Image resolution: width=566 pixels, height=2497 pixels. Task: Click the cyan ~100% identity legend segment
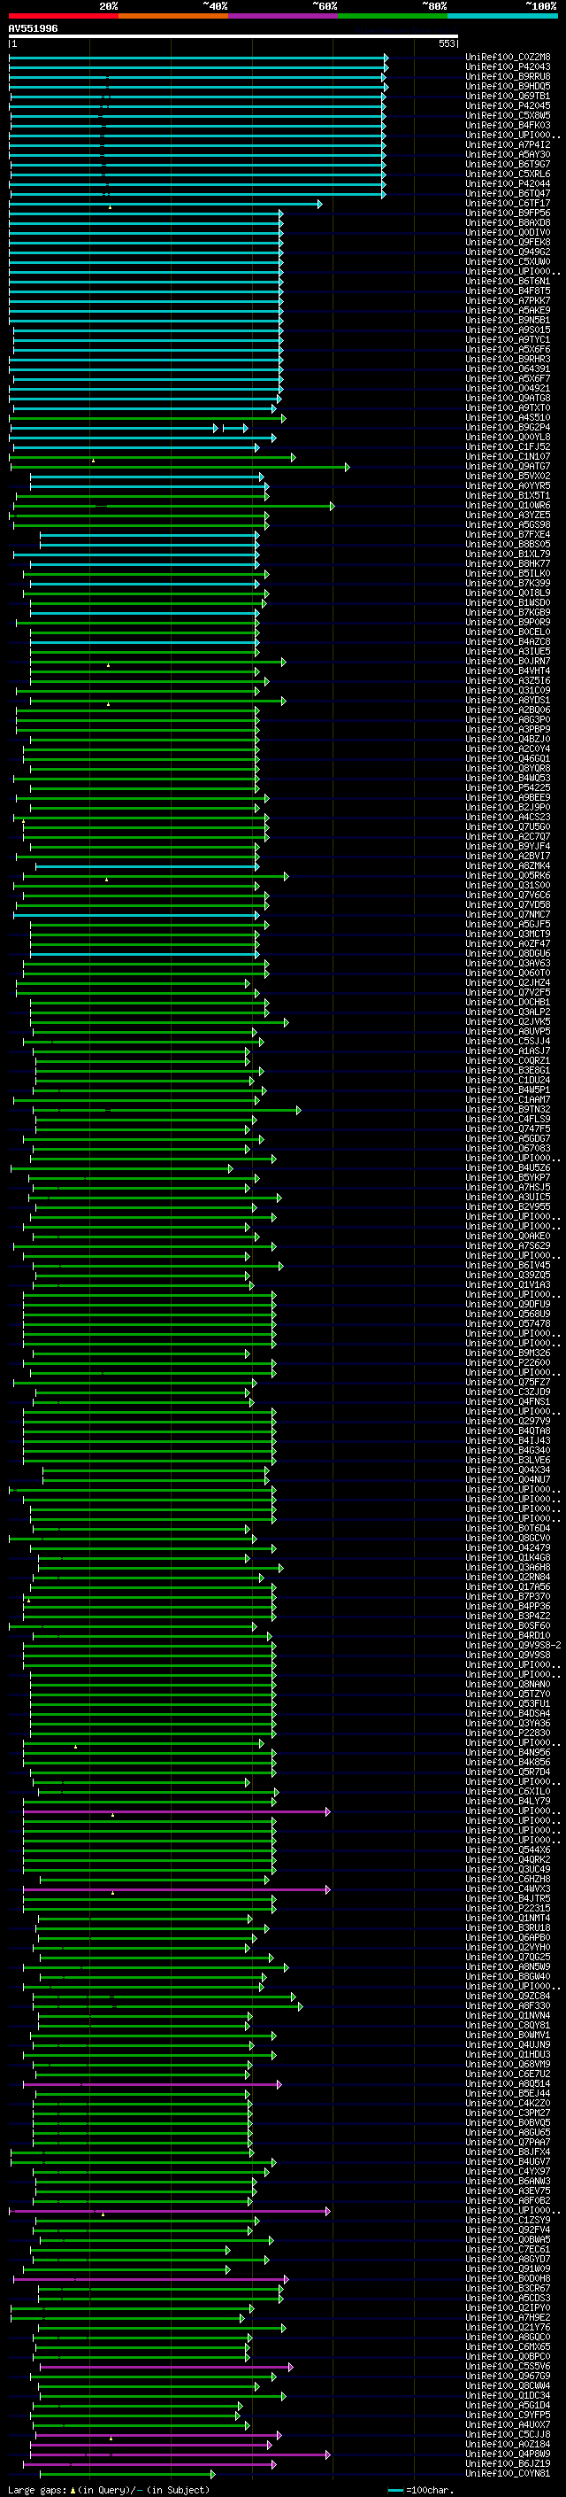tap(502, 16)
